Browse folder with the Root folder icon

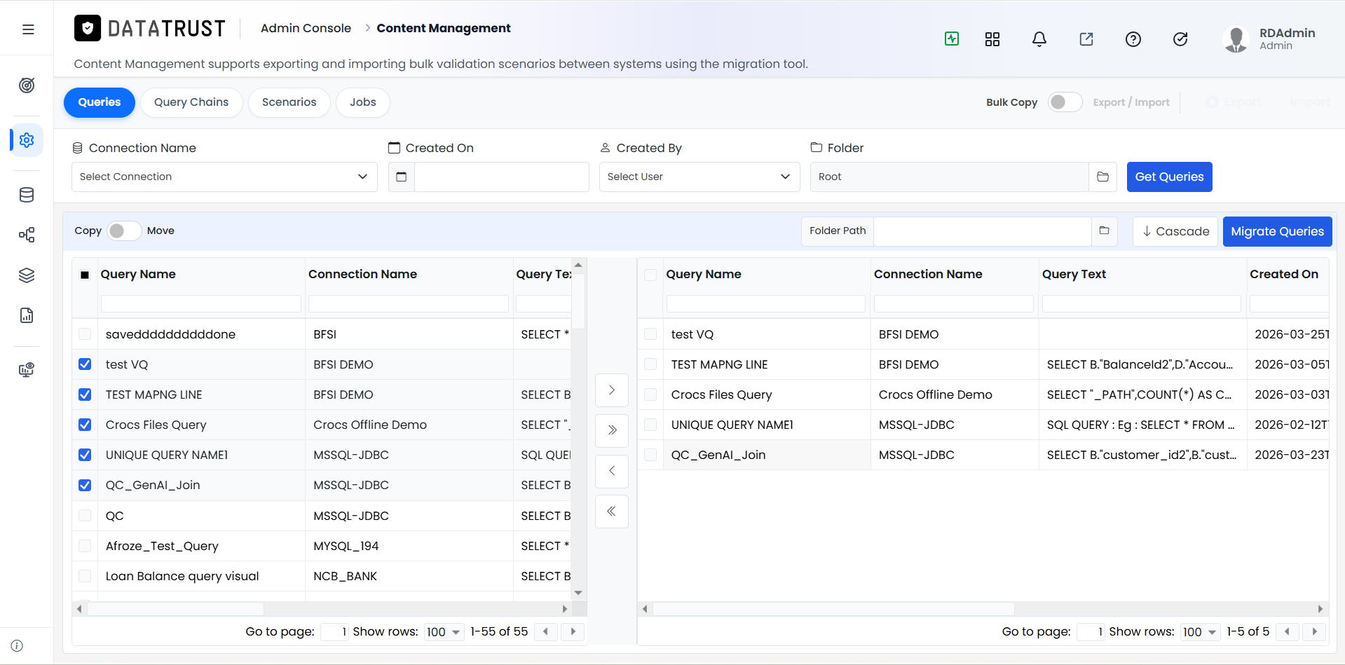(1102, 177)
